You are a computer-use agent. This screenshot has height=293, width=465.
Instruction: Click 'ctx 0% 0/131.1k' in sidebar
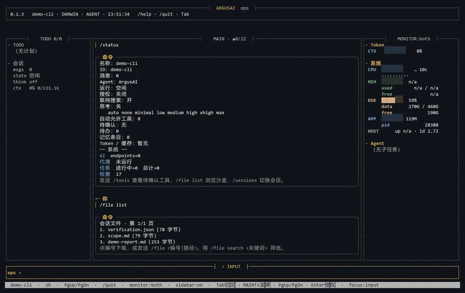(36, 88)
